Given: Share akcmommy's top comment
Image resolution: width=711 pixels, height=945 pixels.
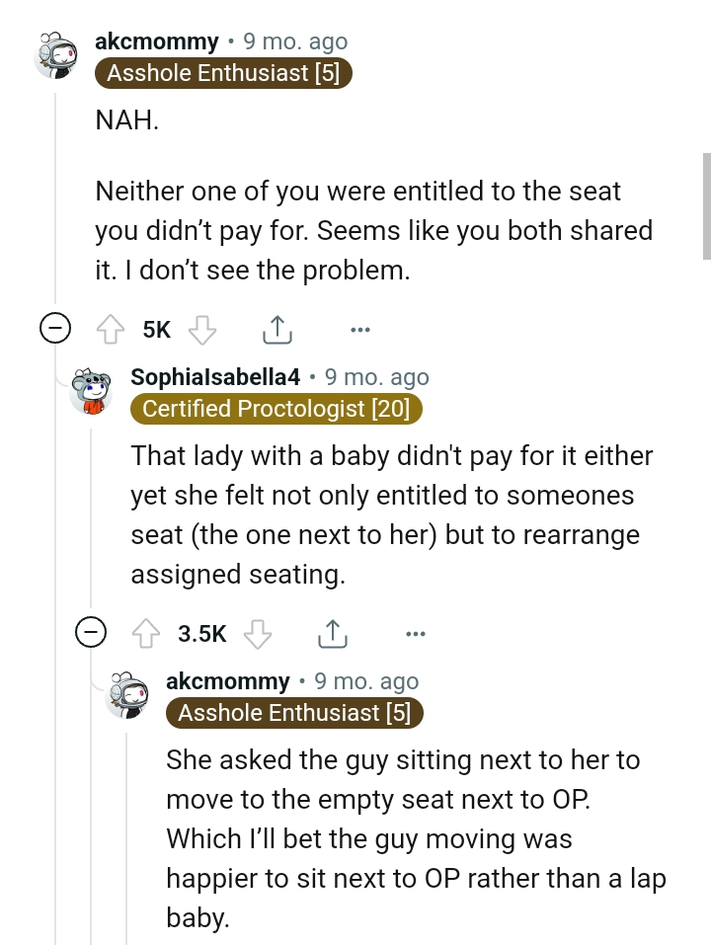Looking at the screenshot, I should point(277,329).
